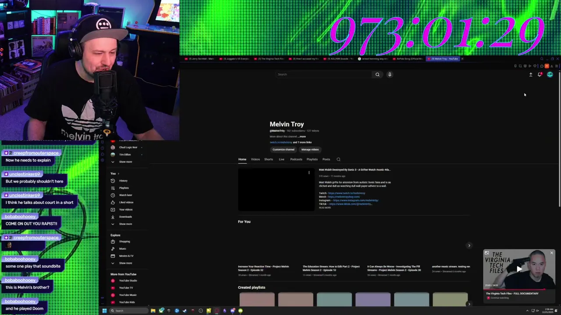
Task: Switch to the Home channel tab
Action: click(242, 159)
